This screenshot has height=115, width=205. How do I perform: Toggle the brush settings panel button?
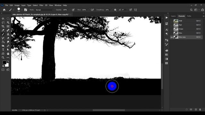tap(26, 10)
